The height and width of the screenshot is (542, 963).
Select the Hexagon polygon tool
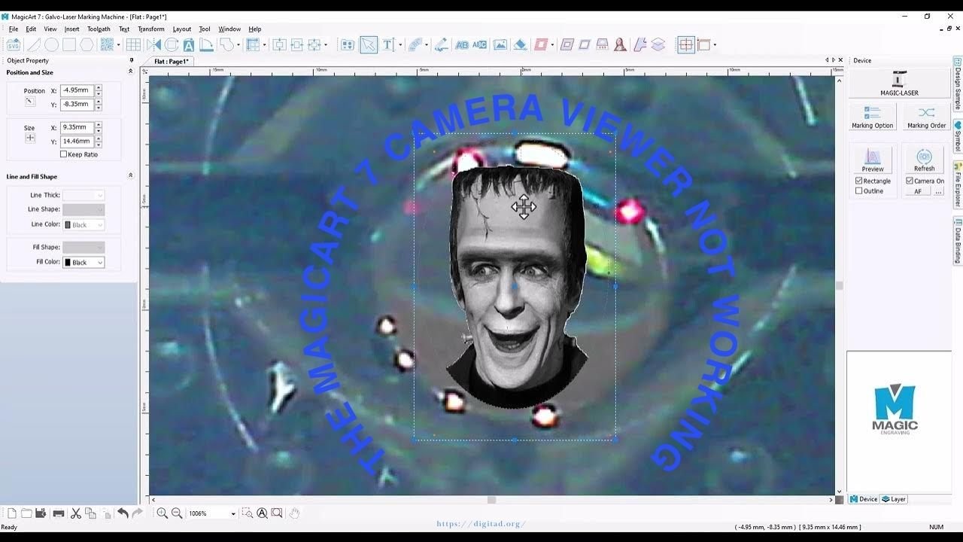[x=87, y=45]
